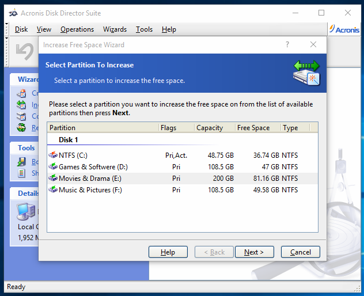
Task: Click the NTFS (C:) partition icon
Action: pyautogui.click(x=53, y=154)
